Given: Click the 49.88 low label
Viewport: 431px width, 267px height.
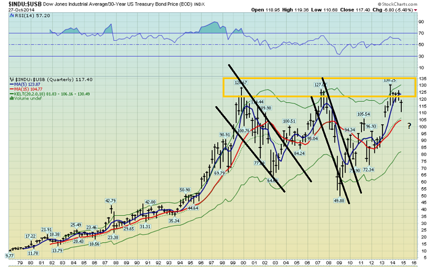Looking at the screenshot, I should [339, 201].
